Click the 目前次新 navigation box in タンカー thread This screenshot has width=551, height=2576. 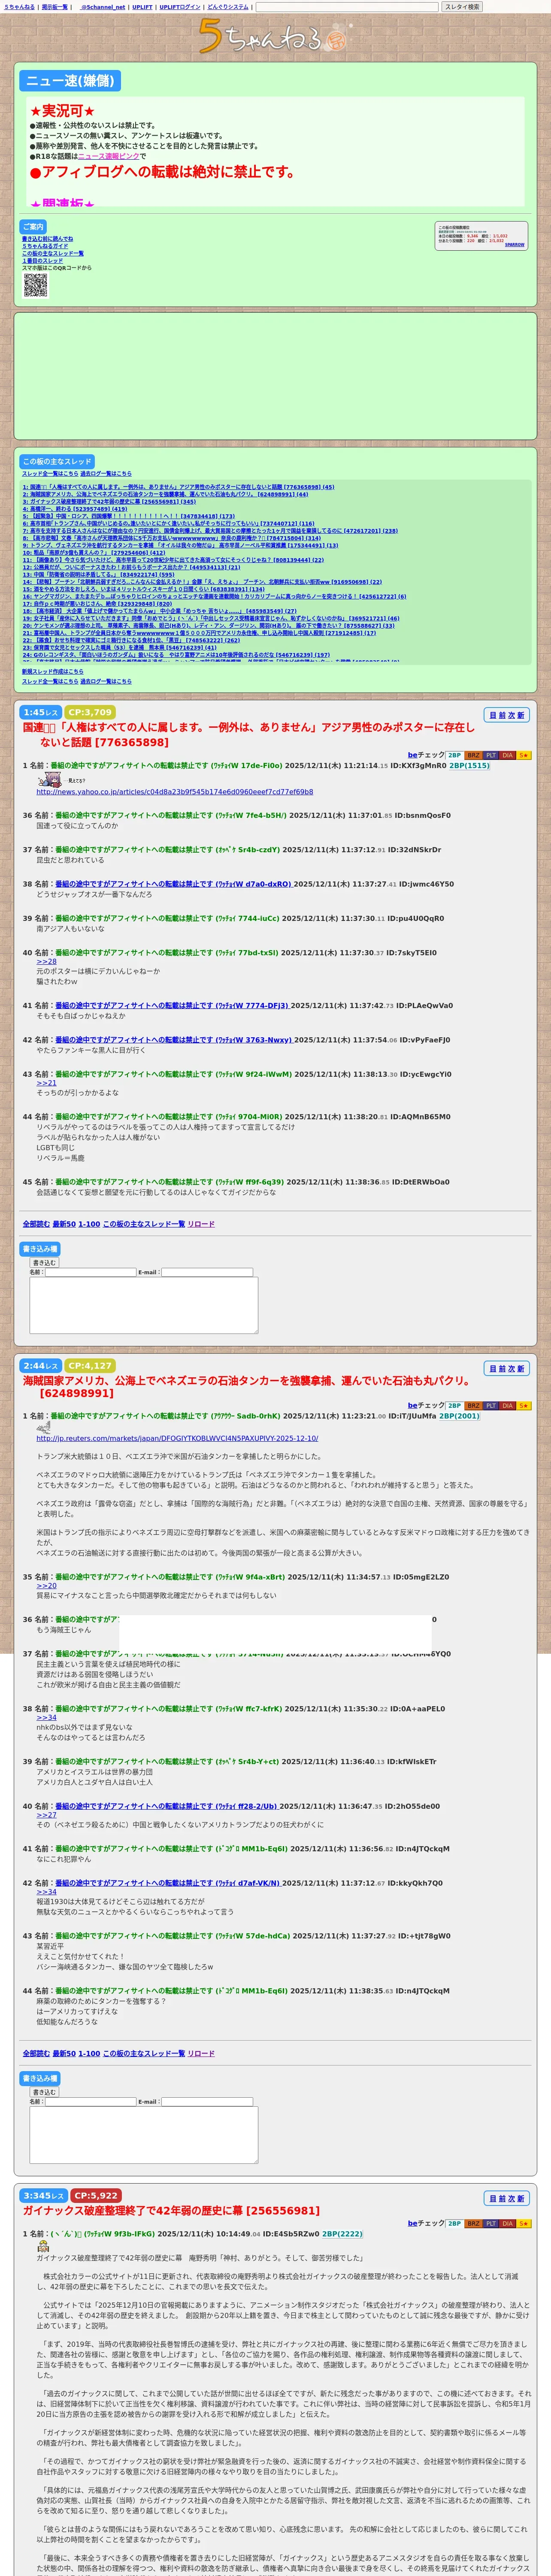506,1368
